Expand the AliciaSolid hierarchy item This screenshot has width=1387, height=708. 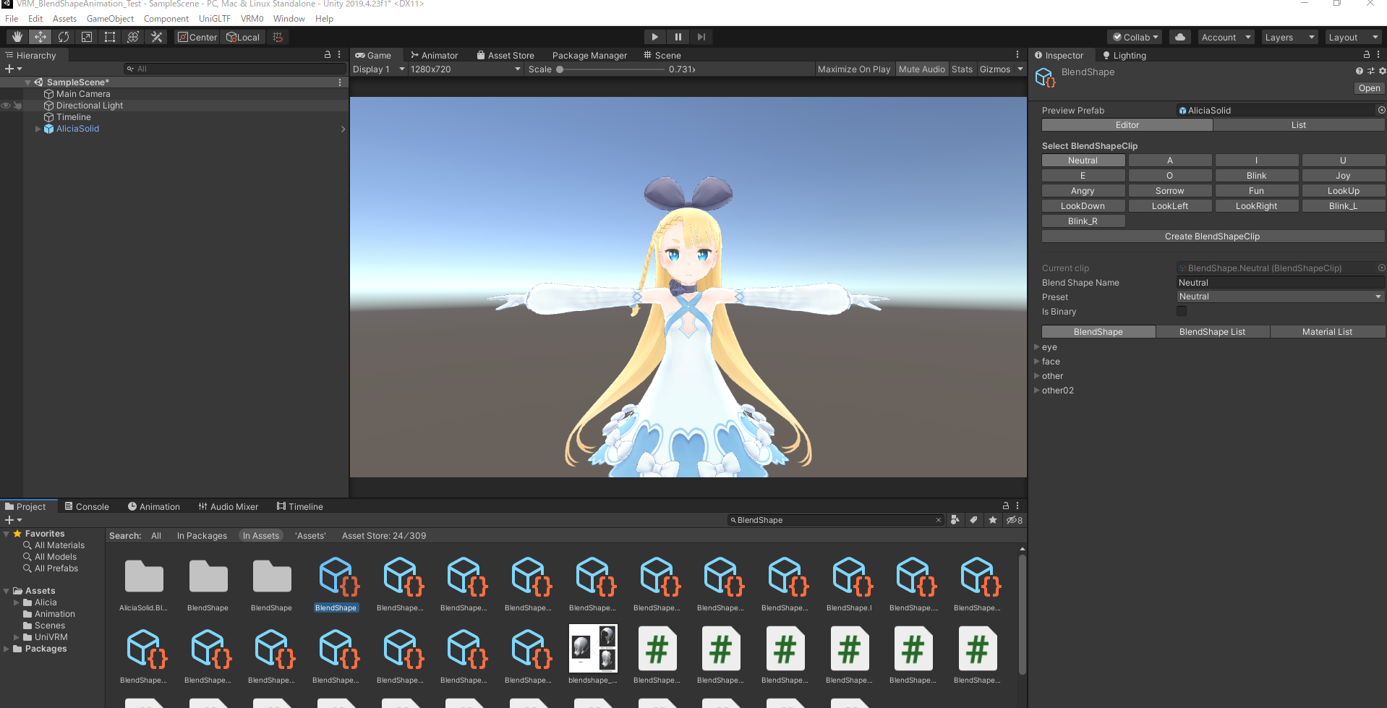(38, 129)
